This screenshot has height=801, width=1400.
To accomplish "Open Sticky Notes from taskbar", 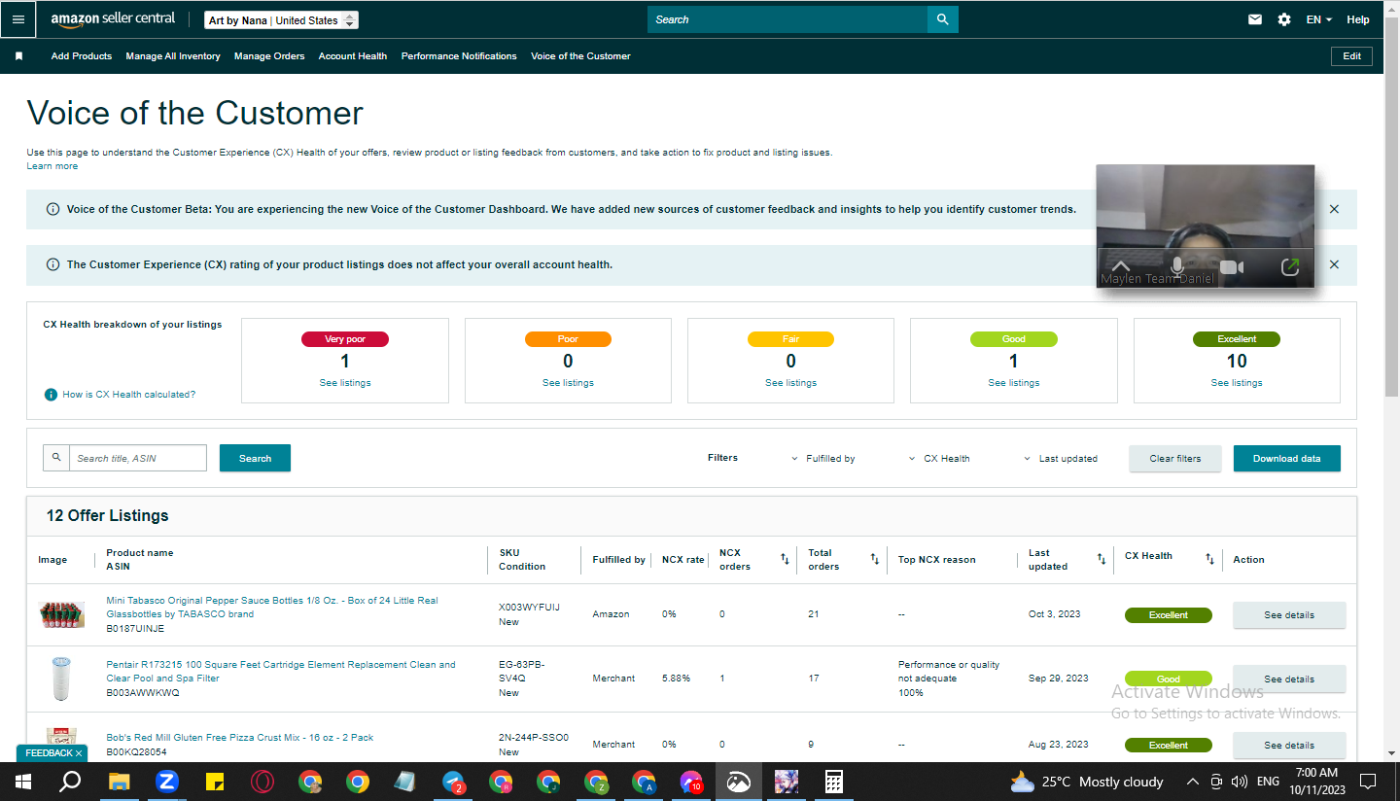I will (215, 782).
